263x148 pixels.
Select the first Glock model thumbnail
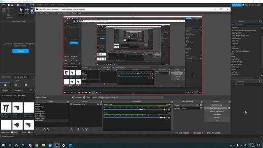point(6,108)
